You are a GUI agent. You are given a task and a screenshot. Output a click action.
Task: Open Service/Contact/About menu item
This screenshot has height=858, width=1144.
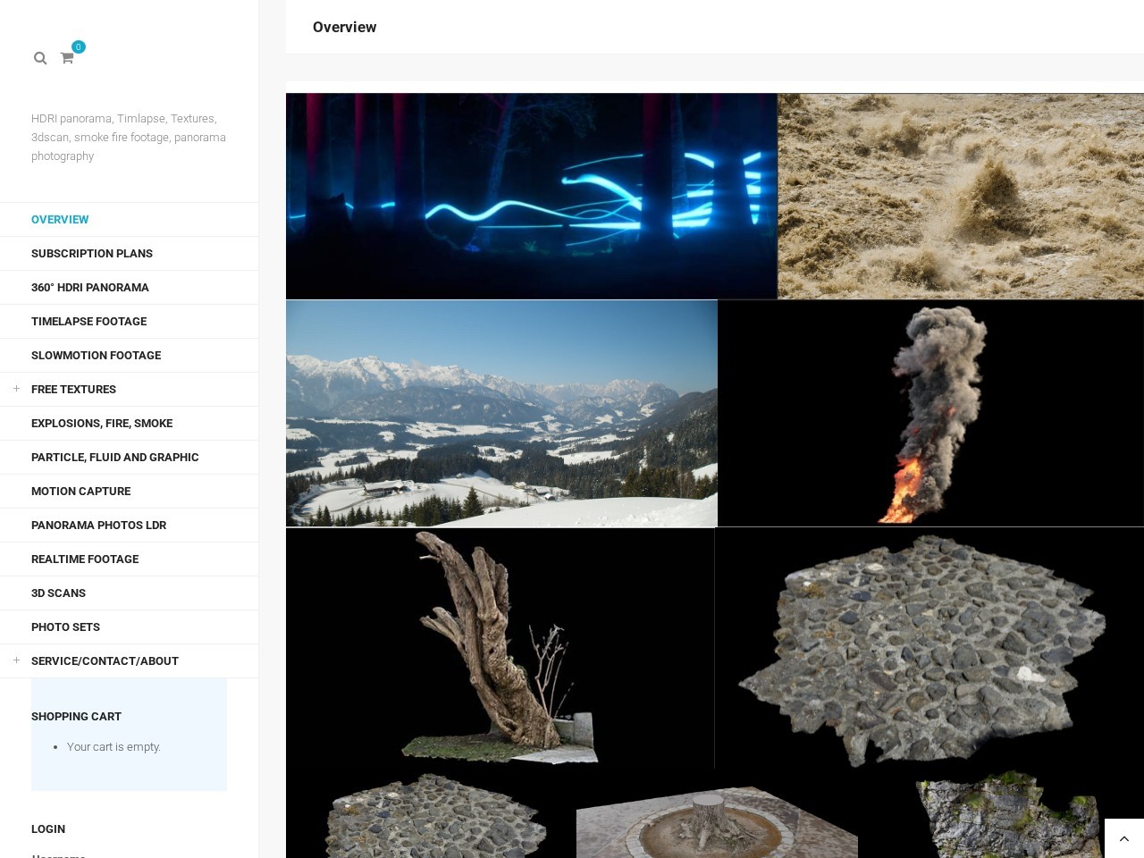[105, 661]
